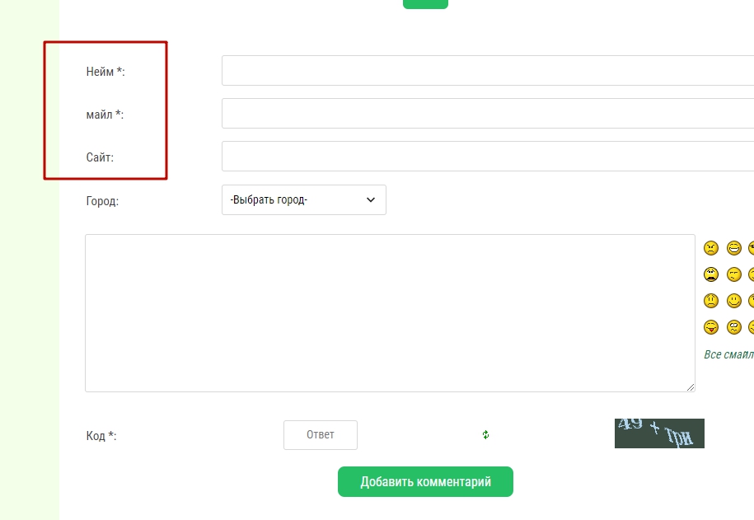
Task: Insert the winking smirk smiley
Action: tap(734, 274)
